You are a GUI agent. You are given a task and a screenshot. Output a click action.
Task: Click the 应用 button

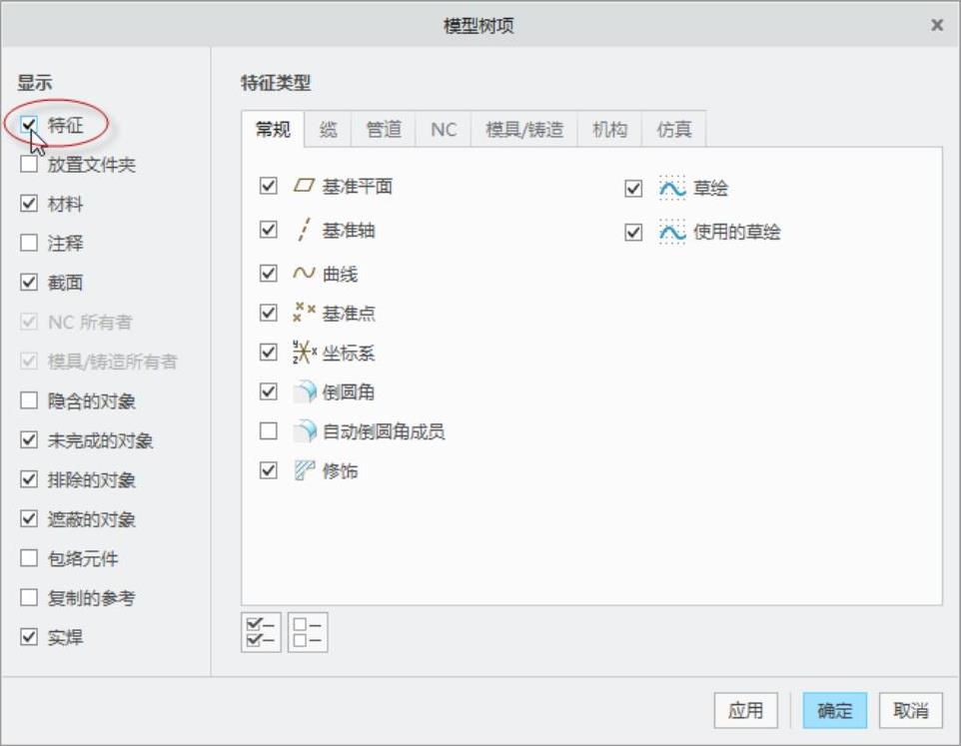[746, 711]
